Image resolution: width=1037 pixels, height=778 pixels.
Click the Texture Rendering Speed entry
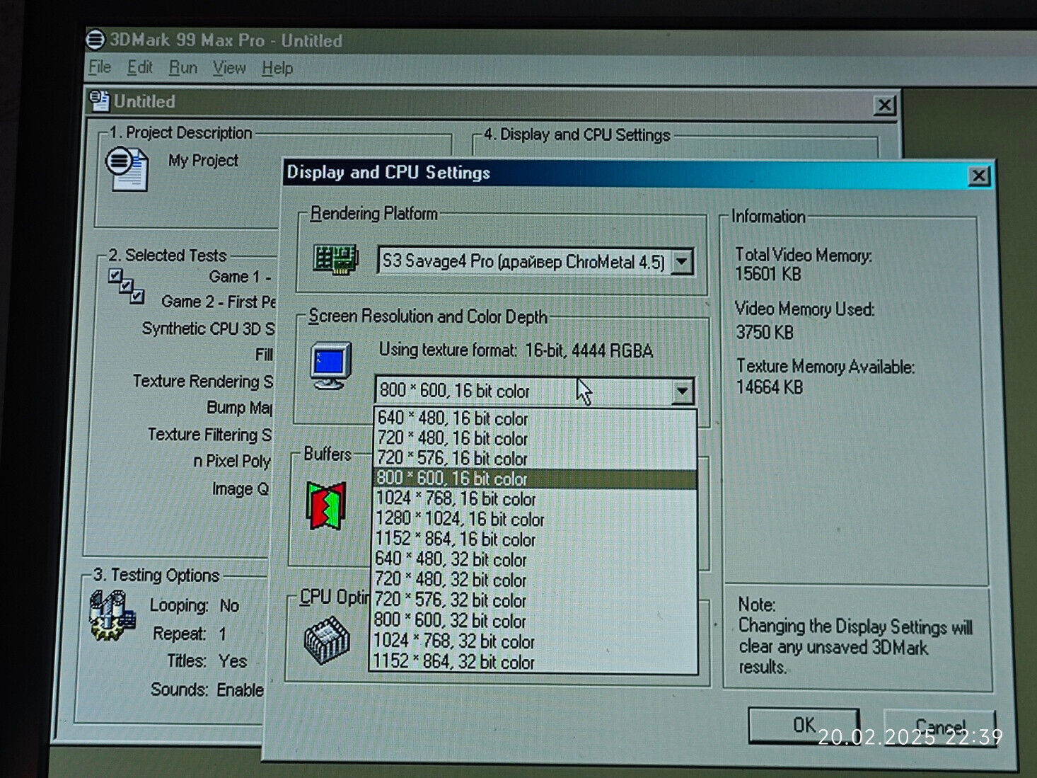click(x=203, y=381)
